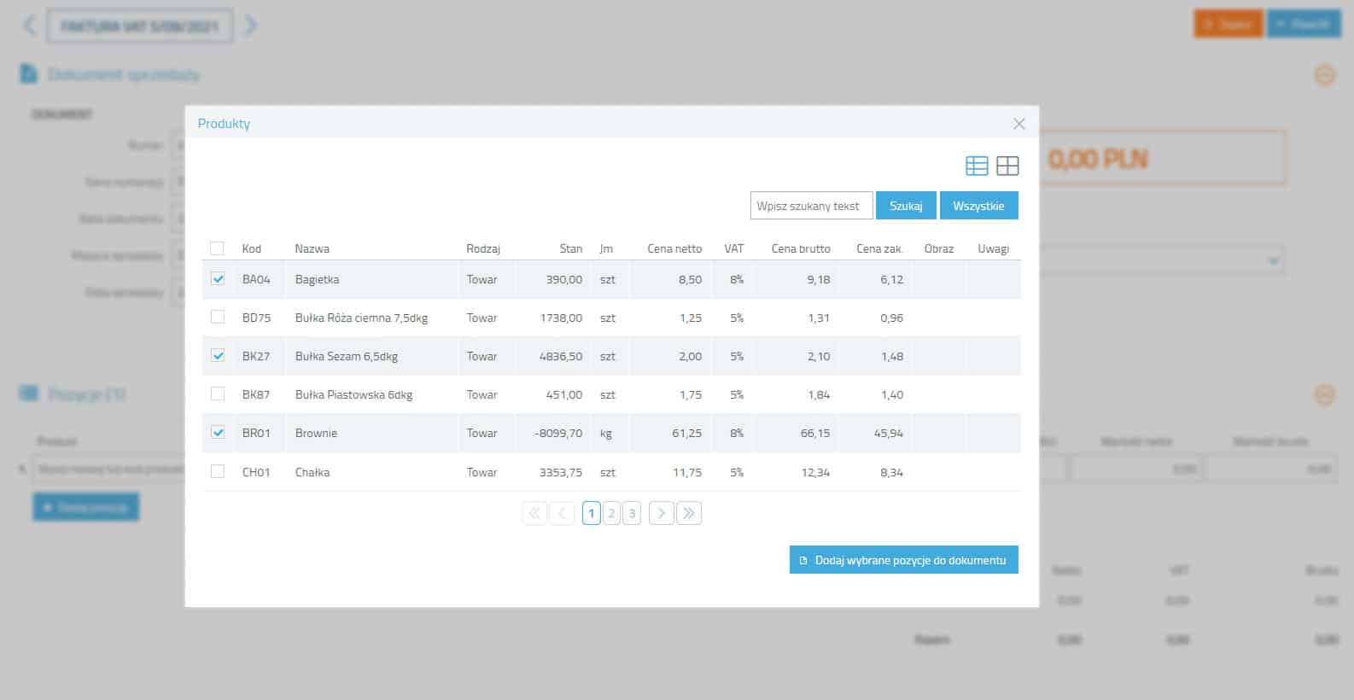Click the Brownie name cell

[316, 433]
